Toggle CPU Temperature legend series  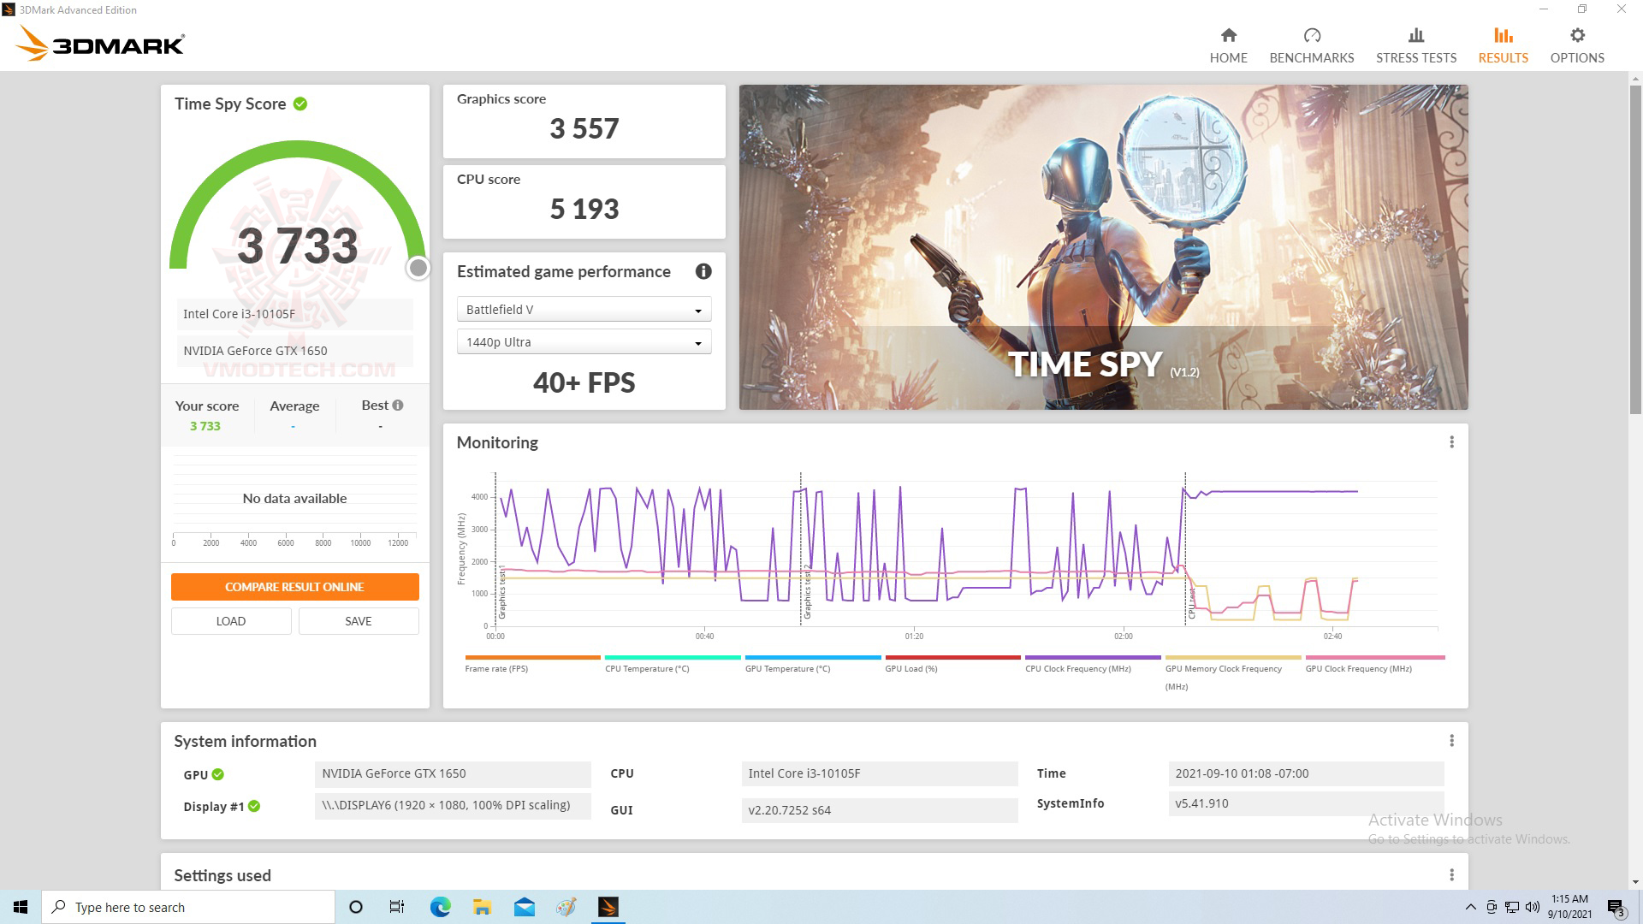click(647, 668)
